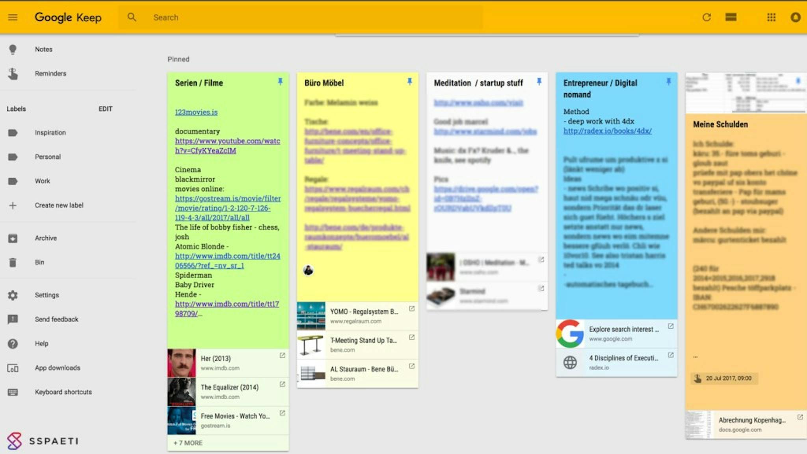Click the plus icon for new label
The width and height of the screenshot is (807, 454).
tap(13, 205)
